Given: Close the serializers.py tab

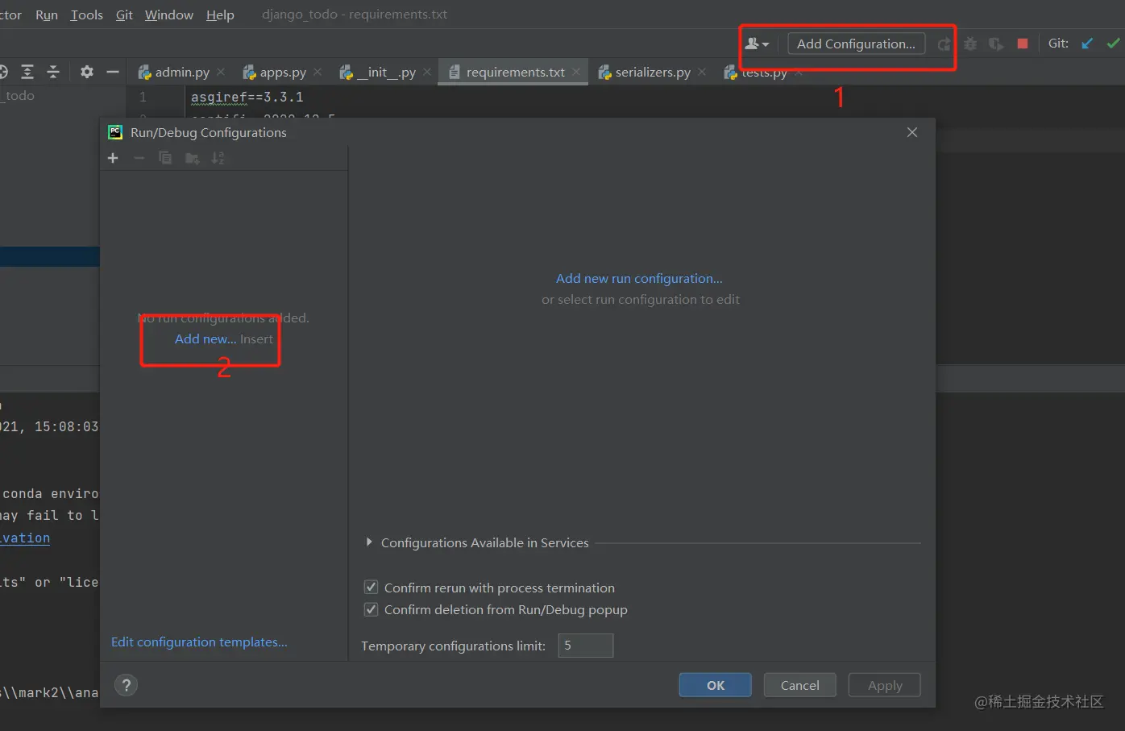Looking at the screenshot, I should point(702,72).
